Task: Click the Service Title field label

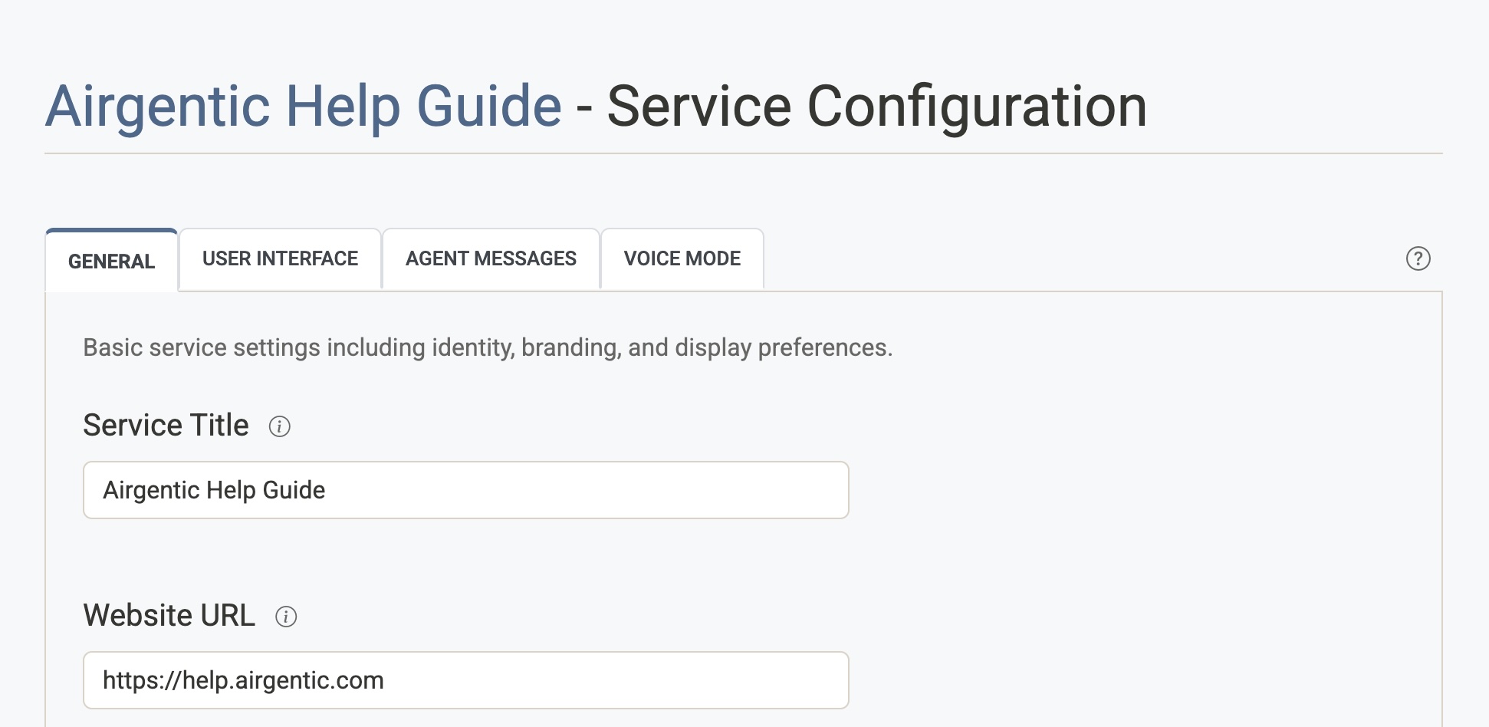Action: click(166, 426)
